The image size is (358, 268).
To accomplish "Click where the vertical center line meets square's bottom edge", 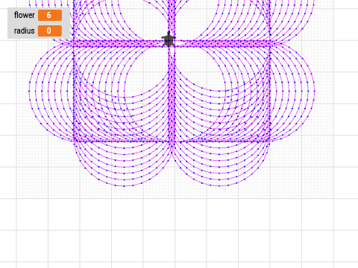I will click(x=172, y=141).
